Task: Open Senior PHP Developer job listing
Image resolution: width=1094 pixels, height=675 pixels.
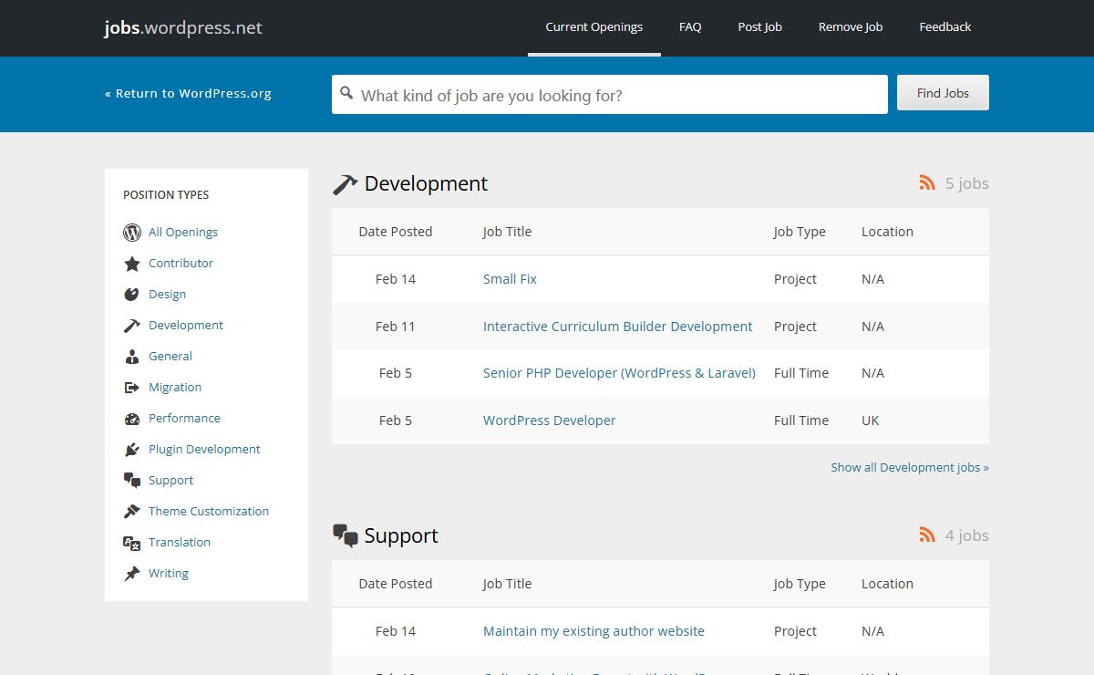Action: [x=619, y=373]
